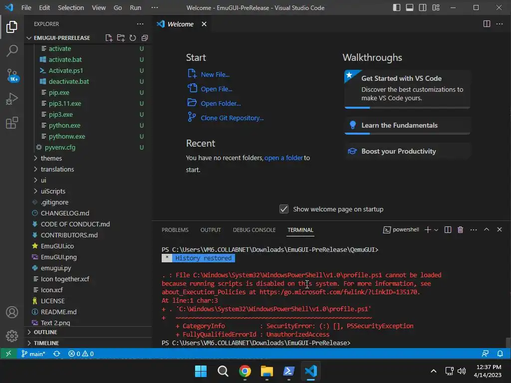Click Synchronize Changes icon in status bar

(57, 354)
